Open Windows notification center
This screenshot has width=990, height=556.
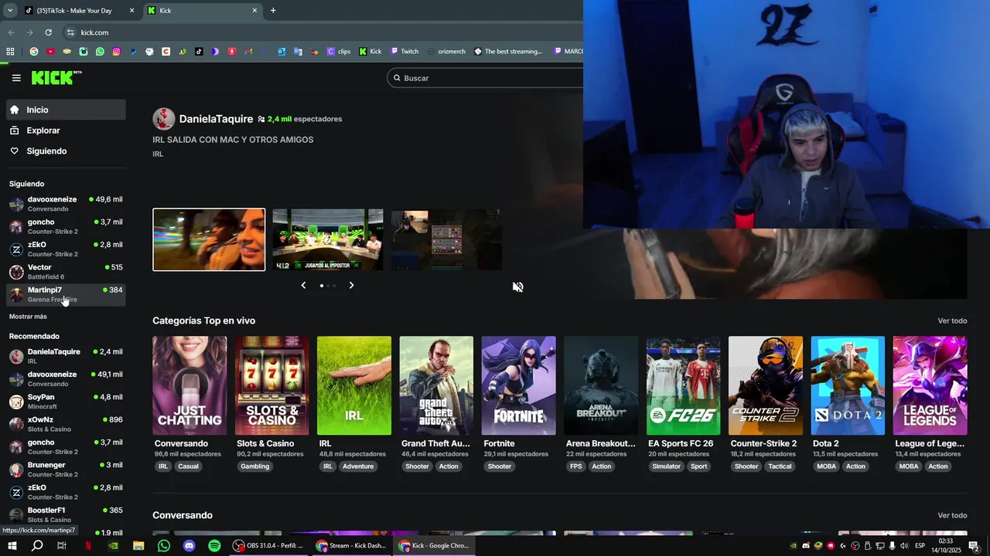pos(975,545)
